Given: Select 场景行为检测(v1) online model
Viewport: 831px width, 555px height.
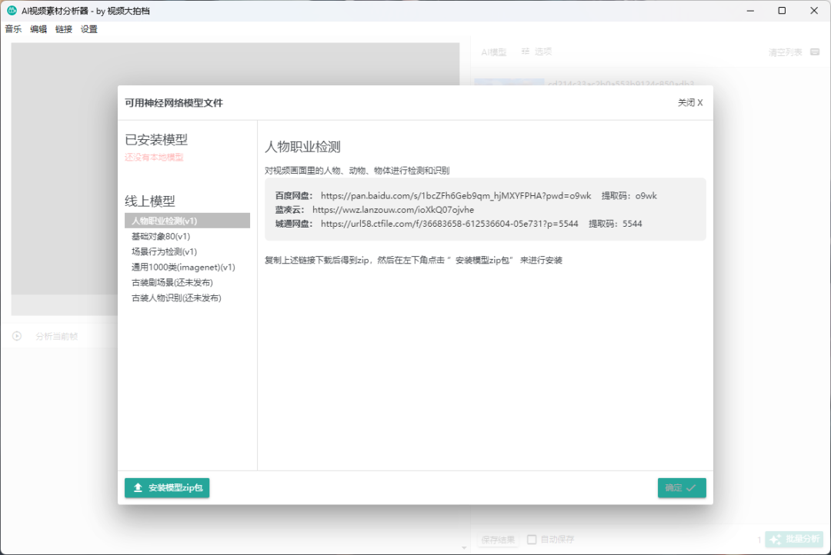Looking at the screenshot, I should pyautogui.click(x=164, y=252).
